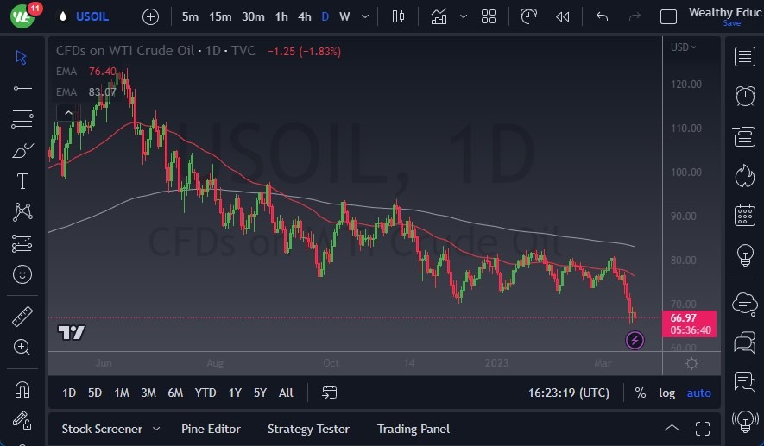
Task: Open the ideas lightbulb panel
Action: (744, 256)
